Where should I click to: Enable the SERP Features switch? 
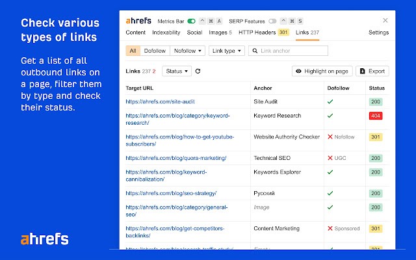click(x=272, y=21)
